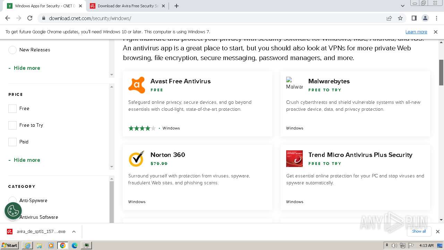Switch to the Windows Apps for Security tab
The width and height of the screenshot is (444, 250).
coord(43,6)
